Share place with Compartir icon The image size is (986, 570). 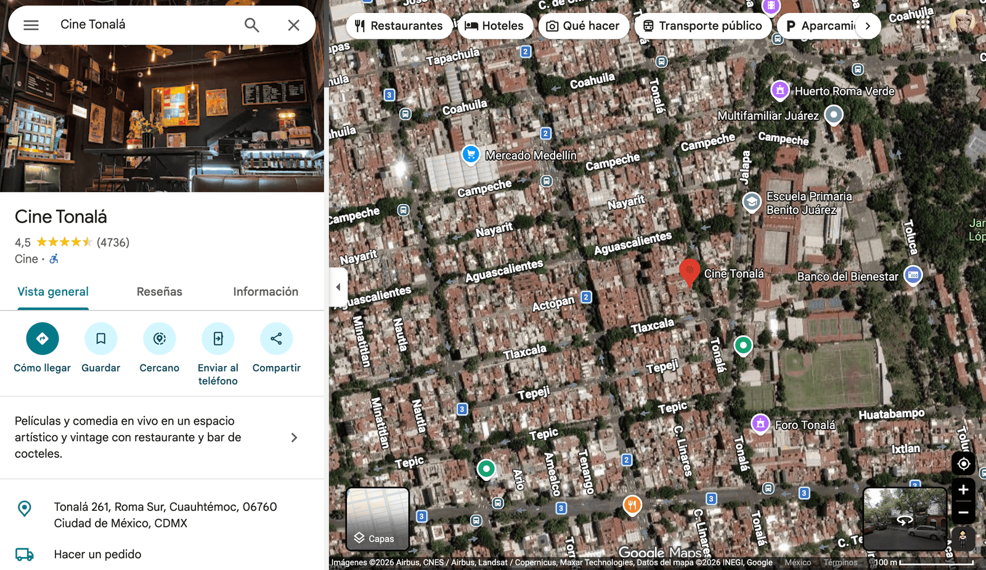[x=276, y=338]
